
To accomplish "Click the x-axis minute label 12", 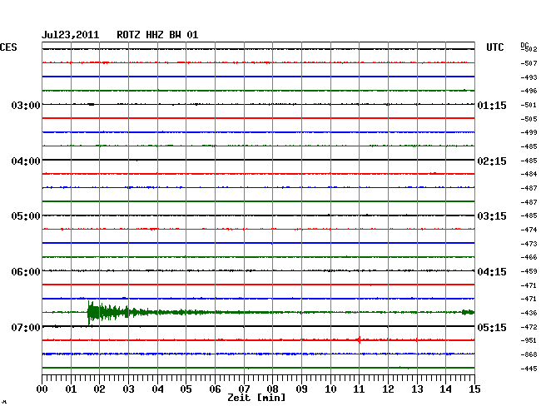I will pyautogui.click(x=388, y=389).
